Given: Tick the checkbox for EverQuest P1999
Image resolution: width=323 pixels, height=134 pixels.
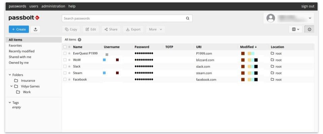Looking at the screenshot, I should coord(65,53).
